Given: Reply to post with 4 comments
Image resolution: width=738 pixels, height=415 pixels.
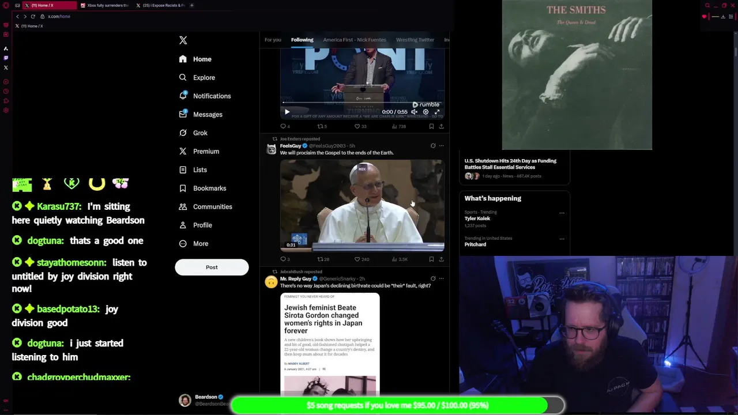Looking at the screenshot, I should coord(285,126).
